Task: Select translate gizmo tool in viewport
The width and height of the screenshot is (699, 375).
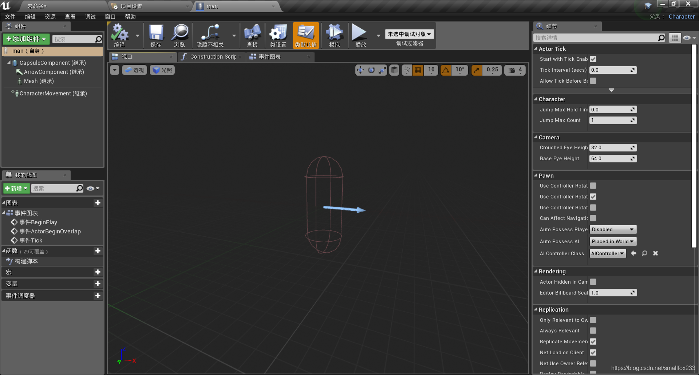Action: coord(360,70)
